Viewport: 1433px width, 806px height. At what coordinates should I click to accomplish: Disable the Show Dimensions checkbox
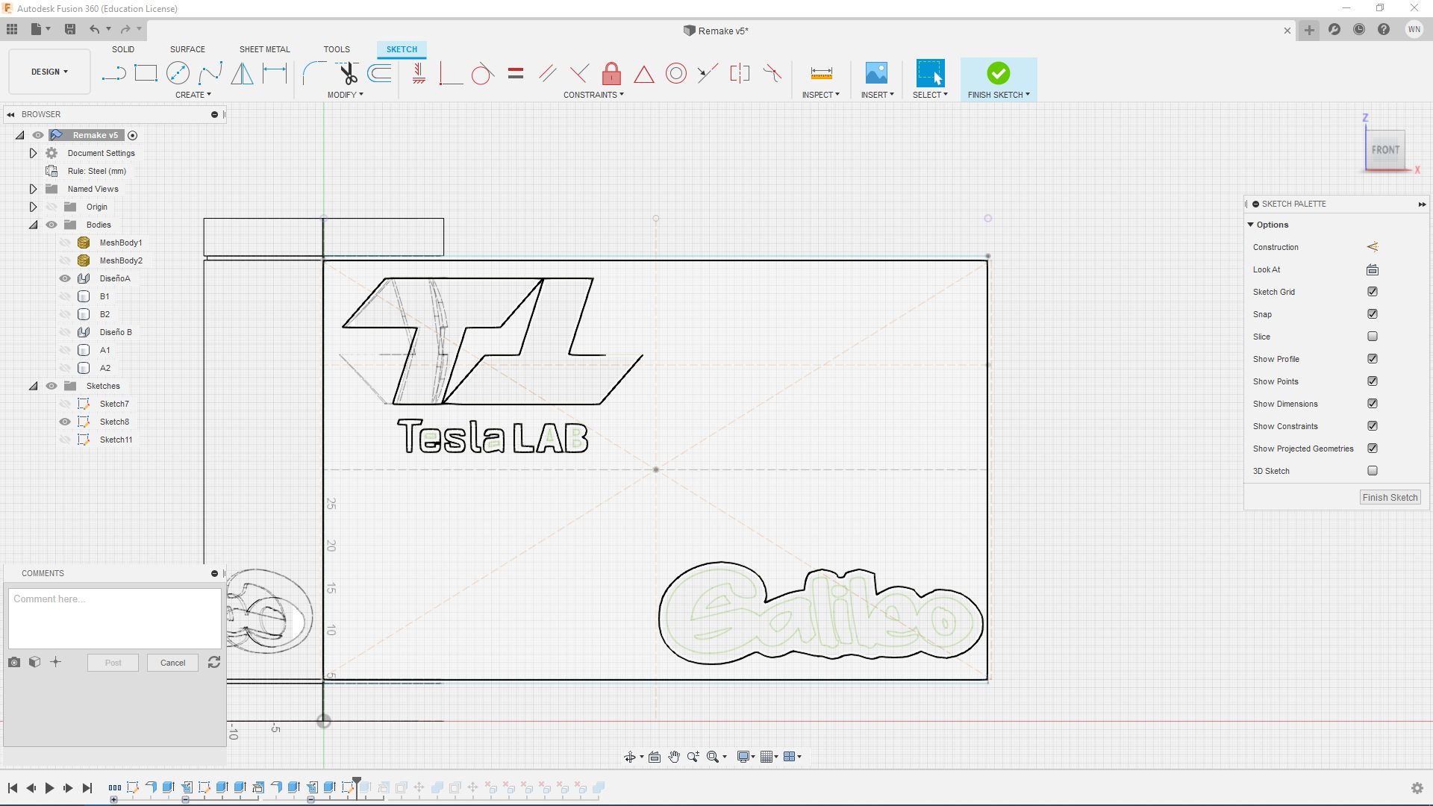tap(1372, 404)
